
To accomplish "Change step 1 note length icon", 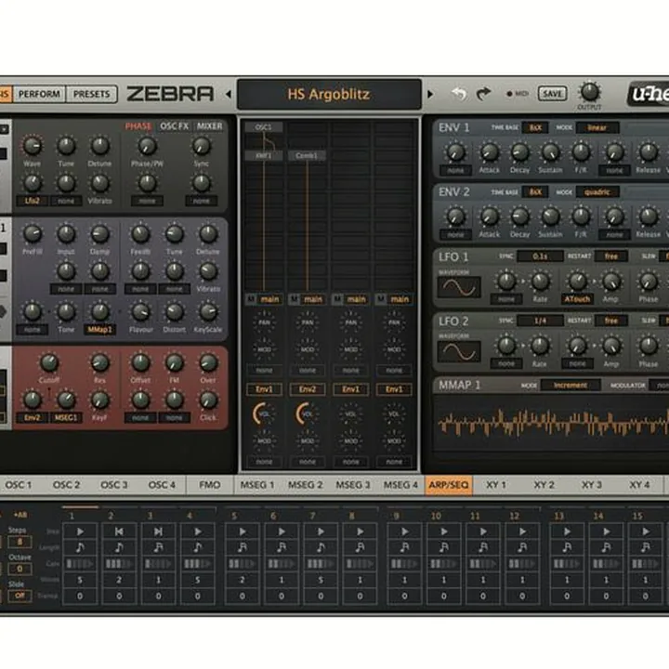I will point(80,547).
